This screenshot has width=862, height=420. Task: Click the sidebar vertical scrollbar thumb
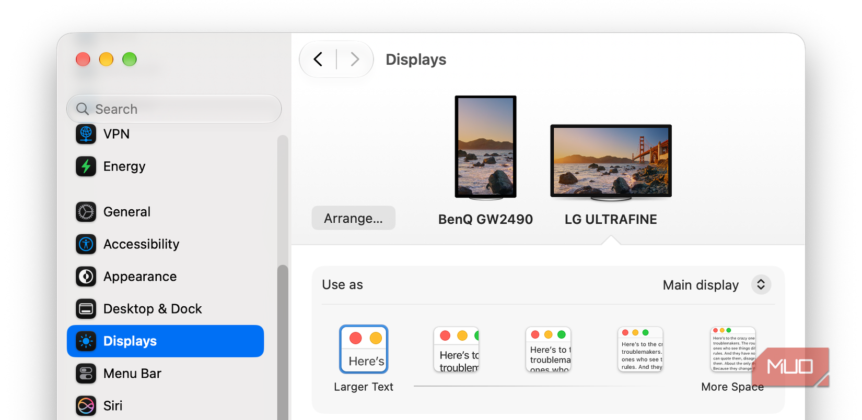coord(283,342)
